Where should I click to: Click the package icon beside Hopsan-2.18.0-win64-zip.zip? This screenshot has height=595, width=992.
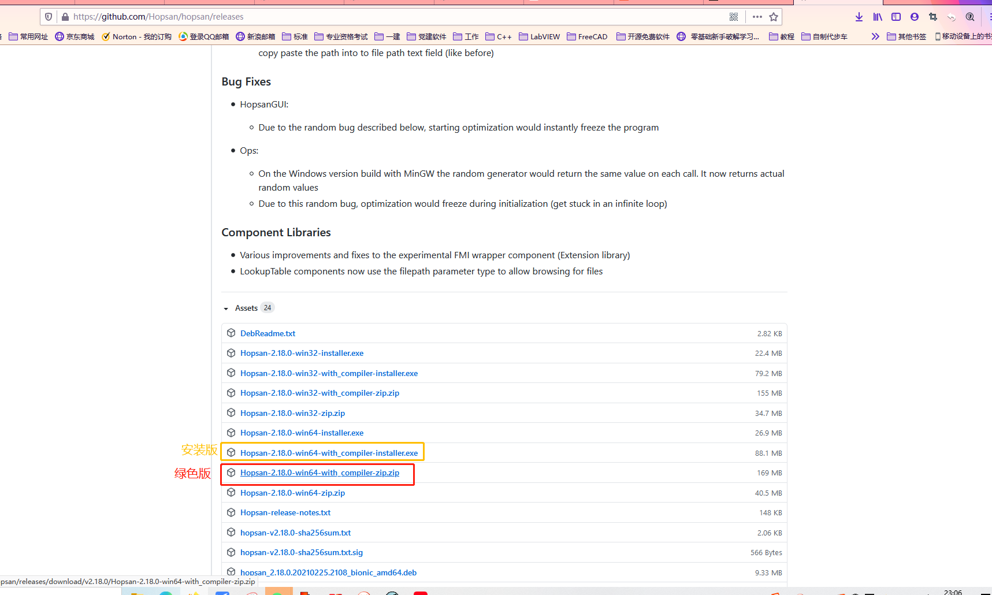pyautogui.click(x=231, y=492)
